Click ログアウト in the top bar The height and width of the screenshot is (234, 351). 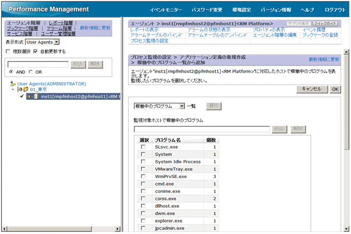pos(335,10)
